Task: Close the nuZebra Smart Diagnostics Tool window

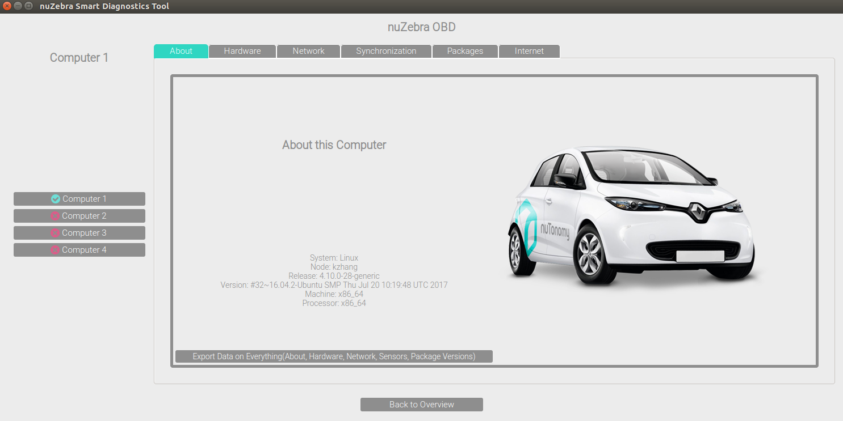Action: coord(7,6)
